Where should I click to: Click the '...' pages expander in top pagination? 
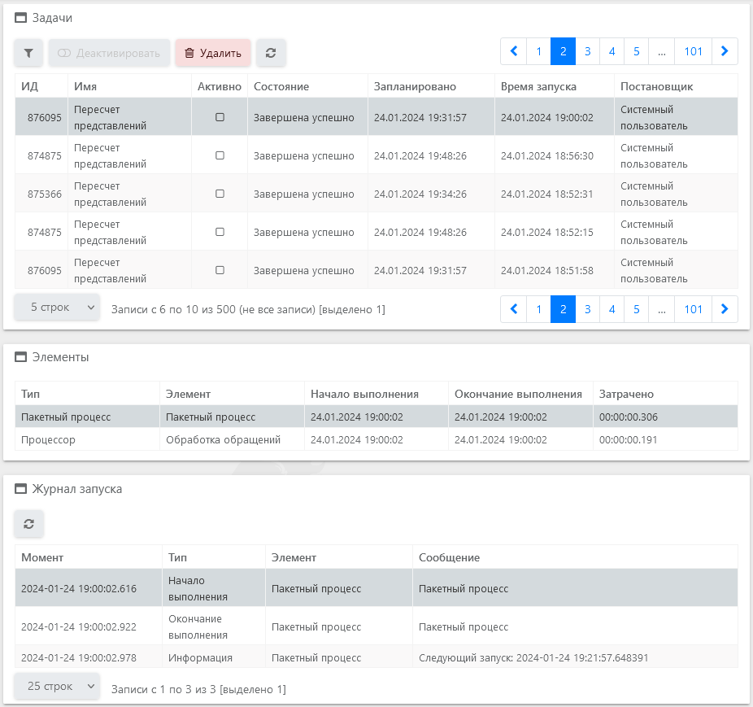click(662, 51)
